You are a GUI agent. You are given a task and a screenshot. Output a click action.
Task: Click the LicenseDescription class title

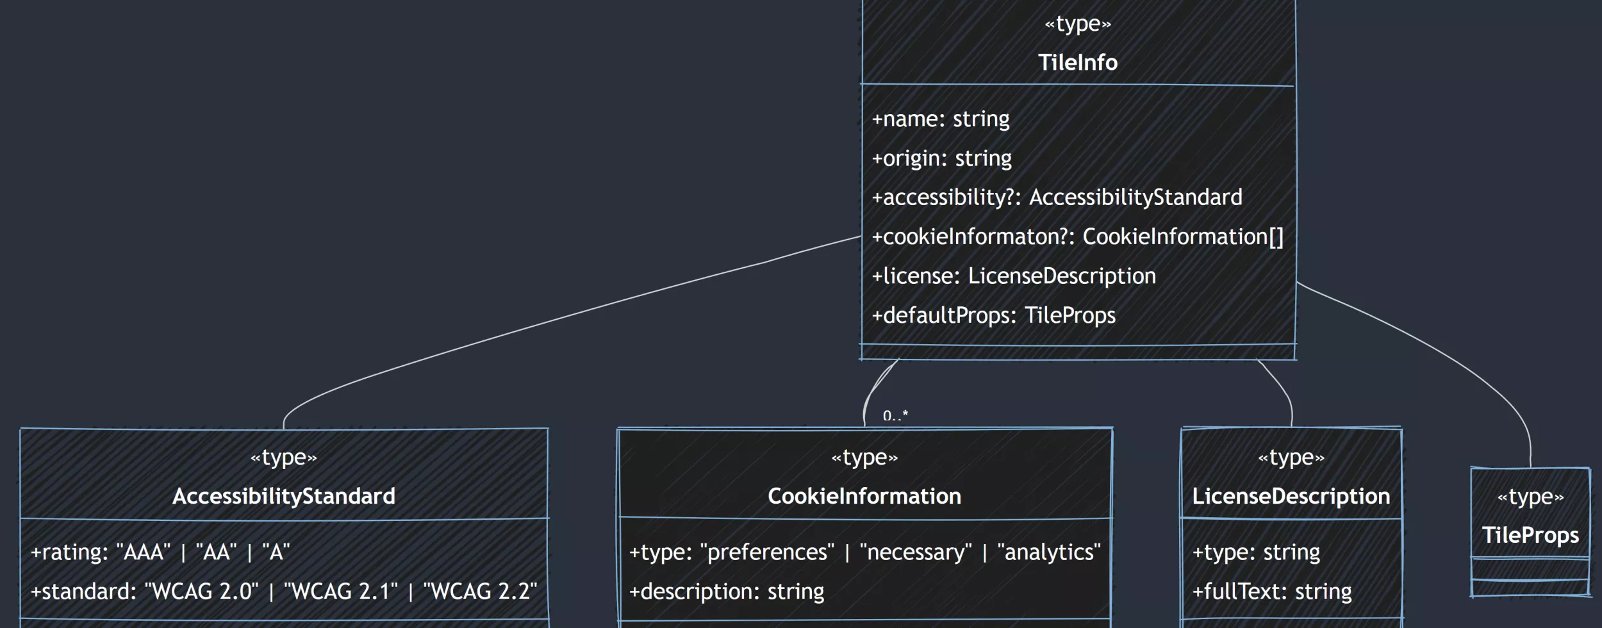[x=1291, y=496]
